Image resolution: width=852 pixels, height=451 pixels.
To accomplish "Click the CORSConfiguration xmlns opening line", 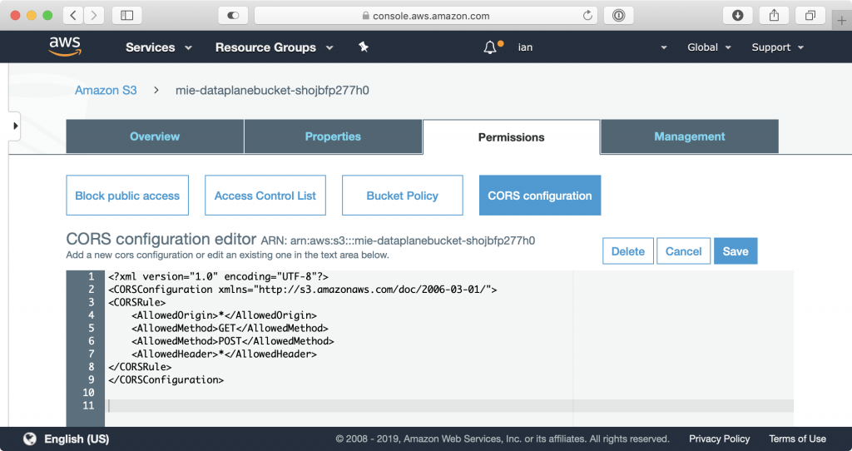I will point(302,290).
